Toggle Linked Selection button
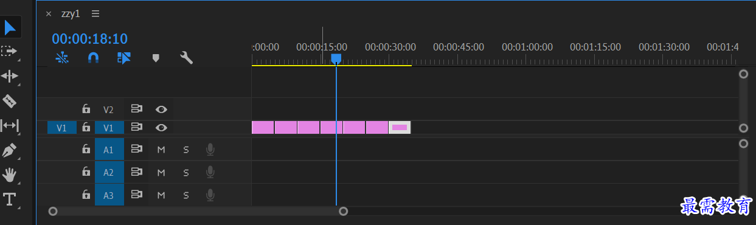The image size is (756, 225). [x=124, y=58]
